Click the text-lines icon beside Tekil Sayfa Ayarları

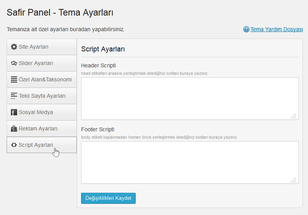tap(14, 96)
